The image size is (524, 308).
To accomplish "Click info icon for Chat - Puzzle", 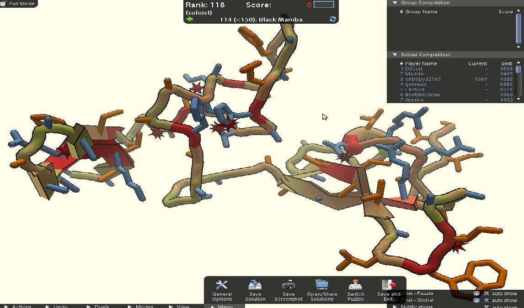I will [476, 293].
